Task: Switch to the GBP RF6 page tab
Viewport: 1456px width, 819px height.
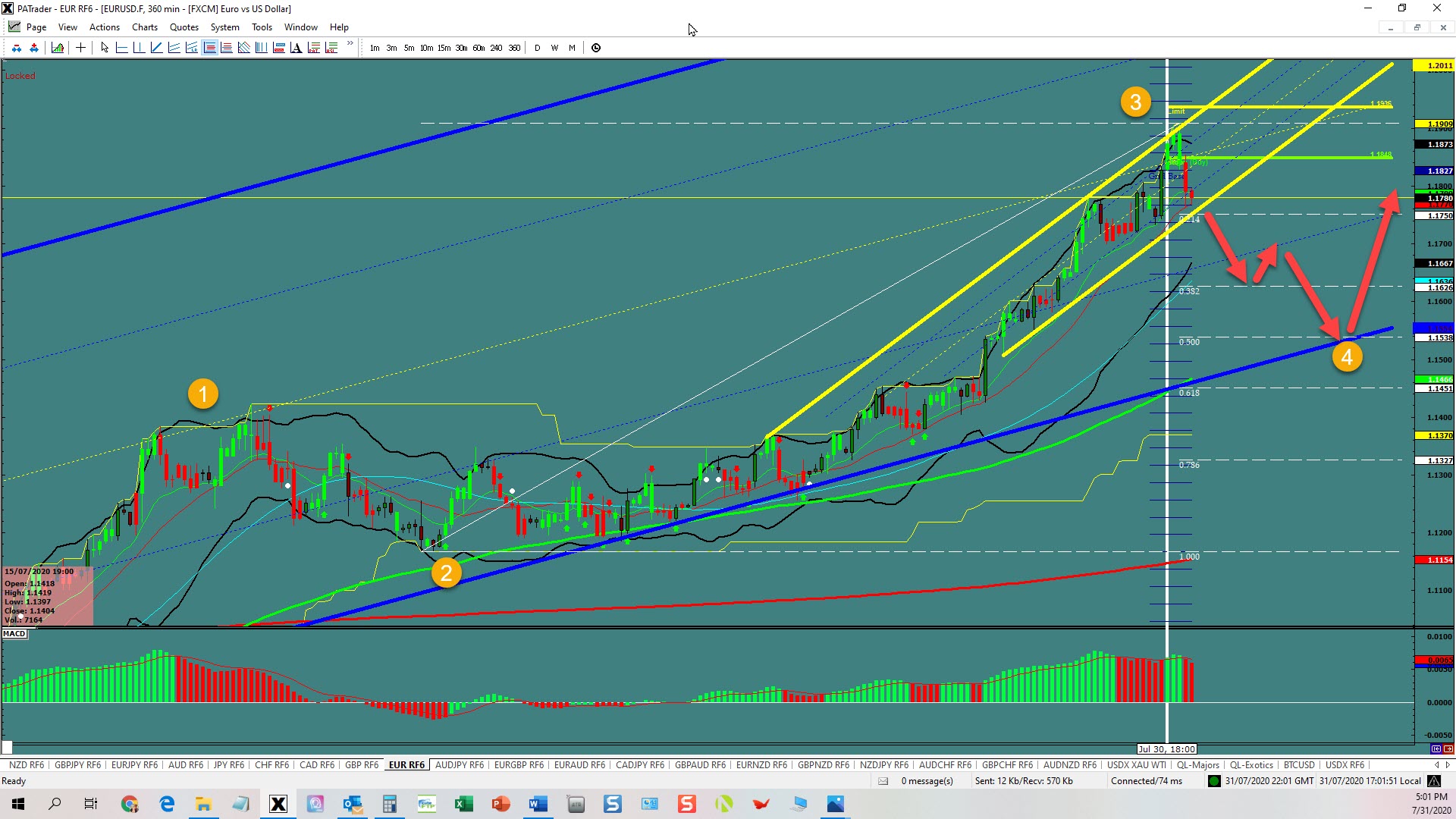Action: (362, 765)
